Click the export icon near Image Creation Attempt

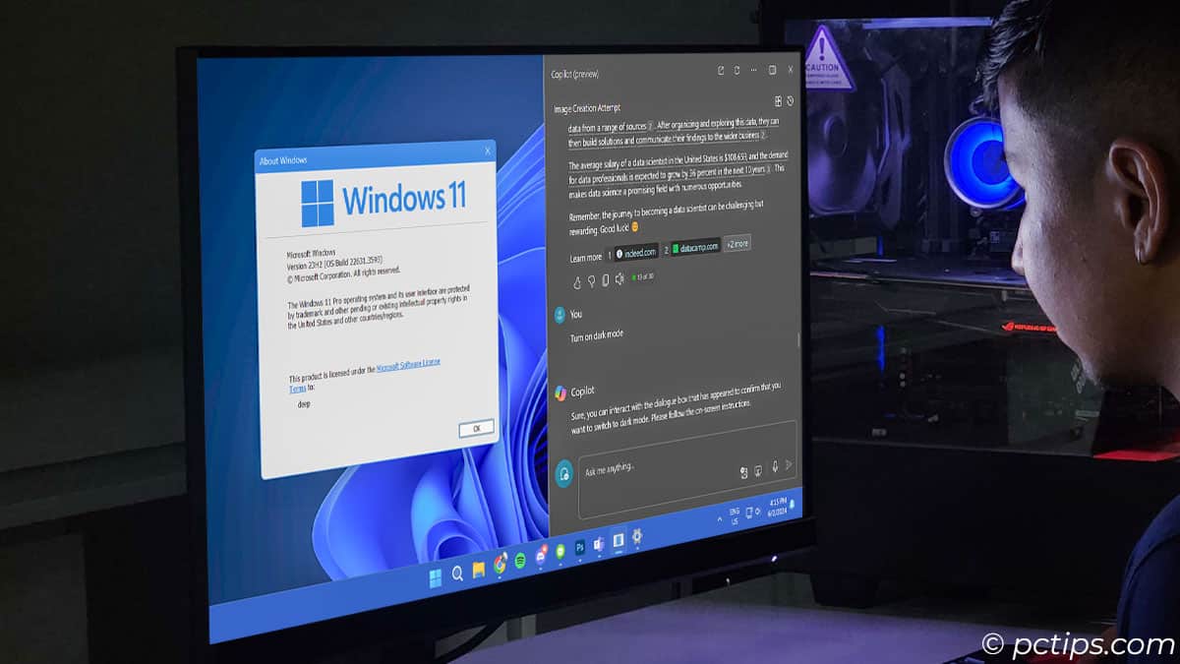[x=779, y=101]
